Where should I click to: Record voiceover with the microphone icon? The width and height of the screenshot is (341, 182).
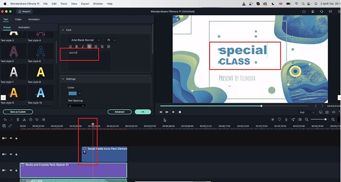click(286, 120)
